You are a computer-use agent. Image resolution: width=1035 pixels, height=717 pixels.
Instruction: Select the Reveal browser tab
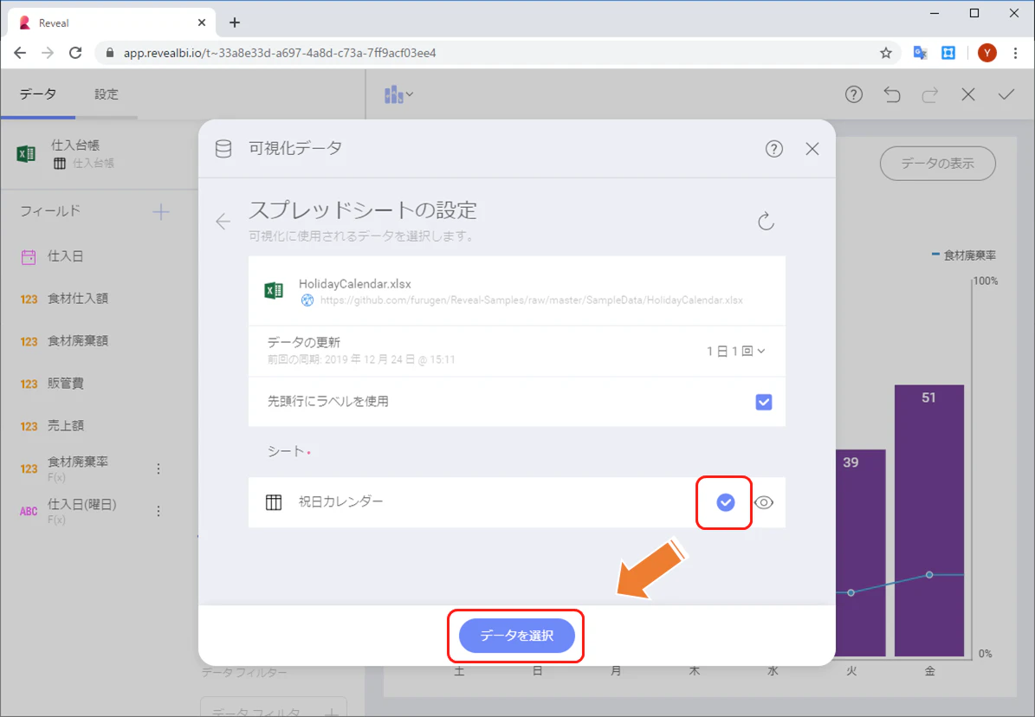(x=113, y=23)
